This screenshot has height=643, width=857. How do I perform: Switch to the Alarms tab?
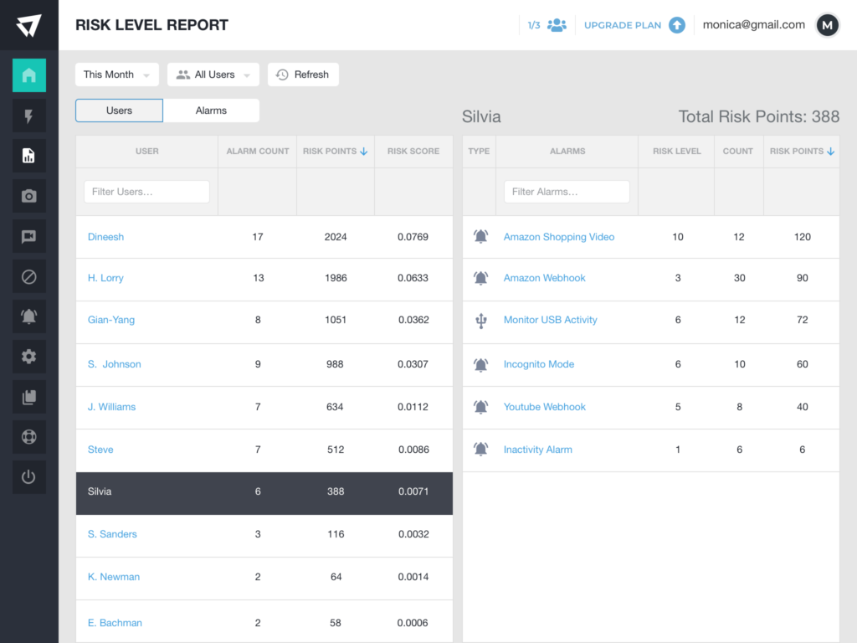coord(211,111)
